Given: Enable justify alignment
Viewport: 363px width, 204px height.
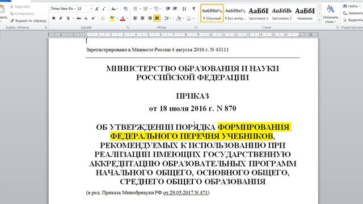Looking at the screenshot, I should [157, 18].
